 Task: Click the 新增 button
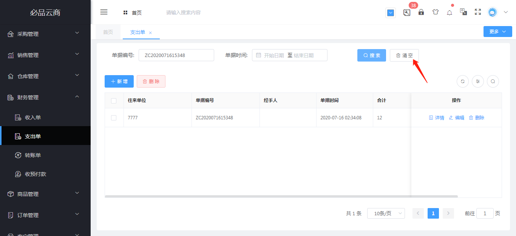point(119,81)
